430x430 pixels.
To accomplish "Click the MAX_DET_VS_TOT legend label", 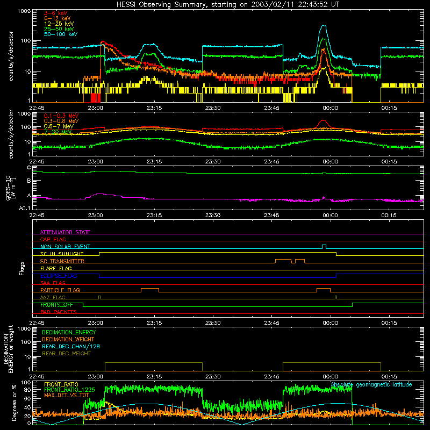I will (x=67, y=395).
